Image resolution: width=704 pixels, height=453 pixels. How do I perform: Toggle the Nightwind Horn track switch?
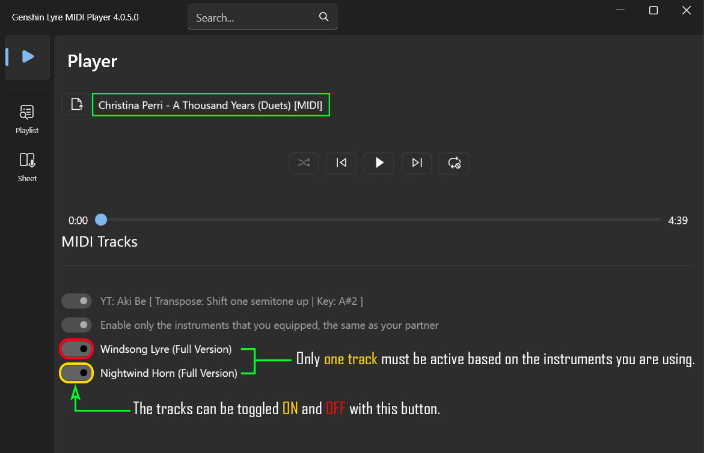[76, 373]
